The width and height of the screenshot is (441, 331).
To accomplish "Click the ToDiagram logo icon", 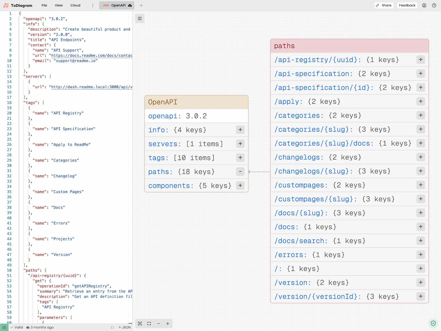I will 6,5.
